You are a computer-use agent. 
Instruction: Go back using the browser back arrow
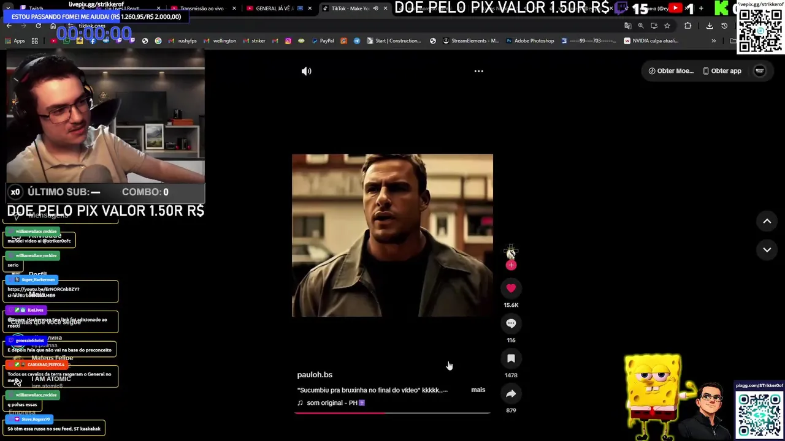9,26
